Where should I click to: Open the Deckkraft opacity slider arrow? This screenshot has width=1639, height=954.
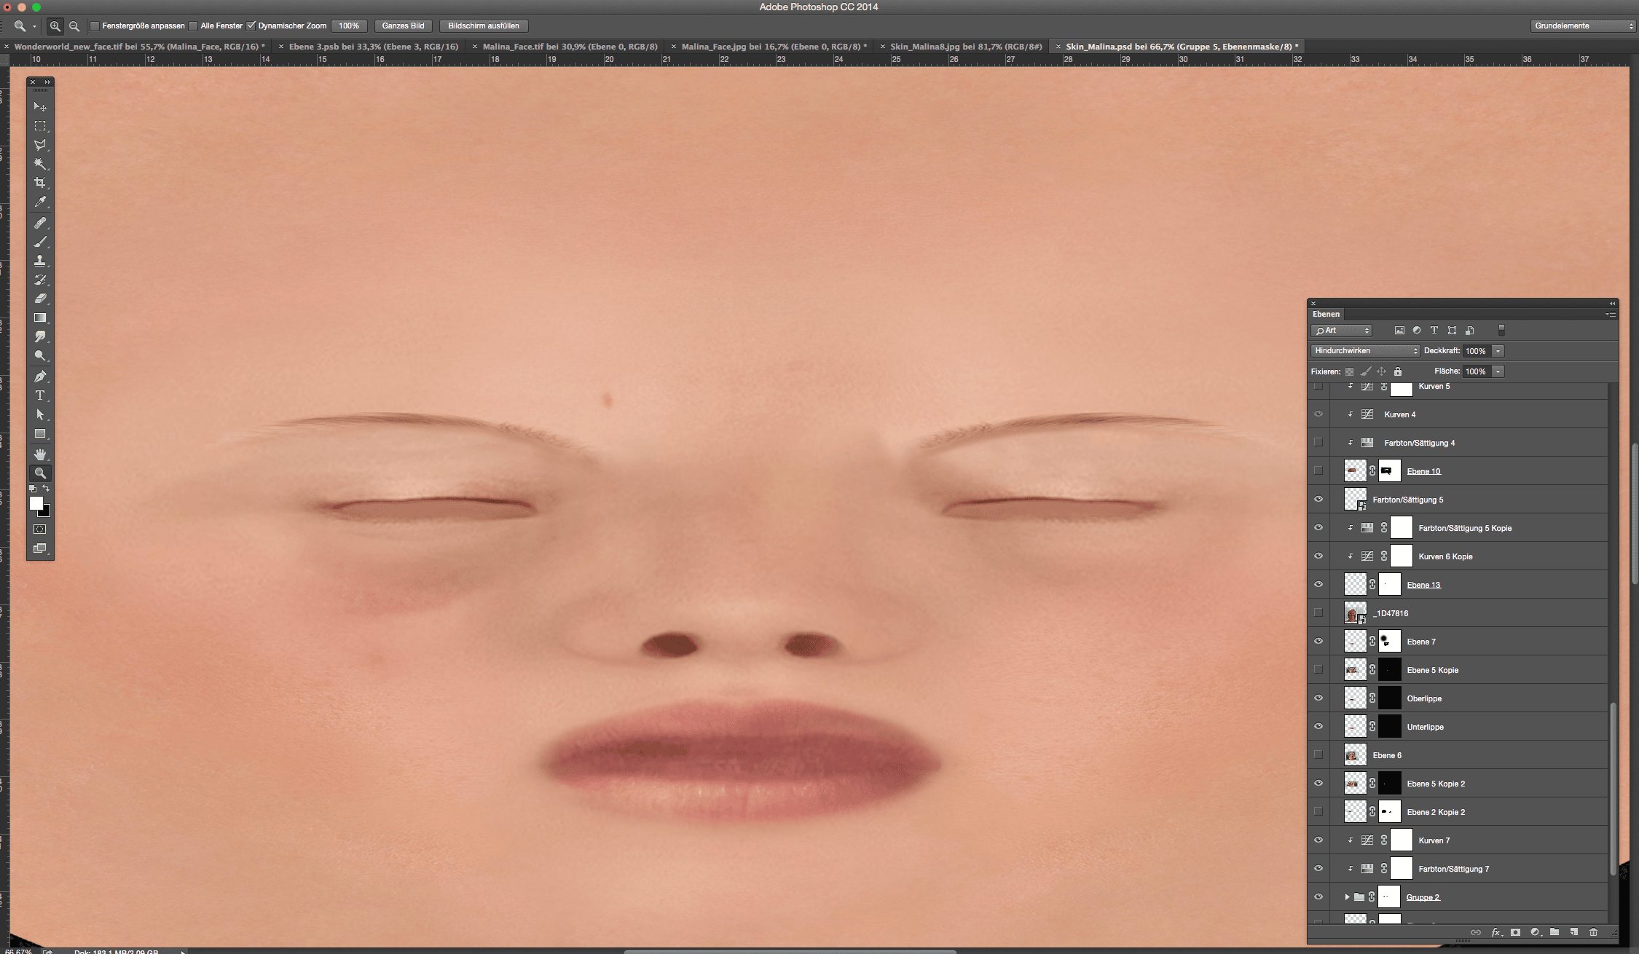1498,351
